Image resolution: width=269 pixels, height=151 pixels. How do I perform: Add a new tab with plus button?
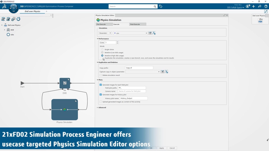pyautogui.click(x=47, y=11)
